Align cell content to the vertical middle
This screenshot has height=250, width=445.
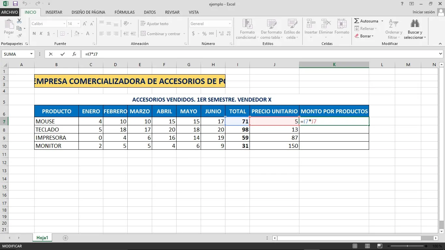[108, 23]
